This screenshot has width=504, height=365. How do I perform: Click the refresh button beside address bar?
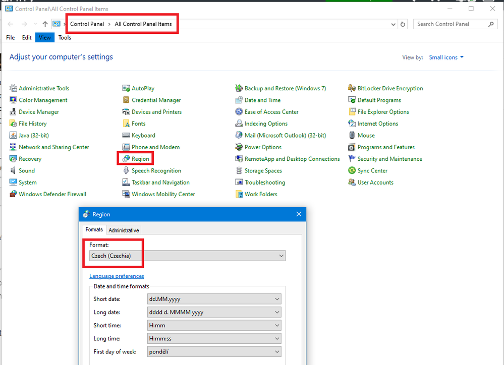pyautogui.click(x=403, y=24)
